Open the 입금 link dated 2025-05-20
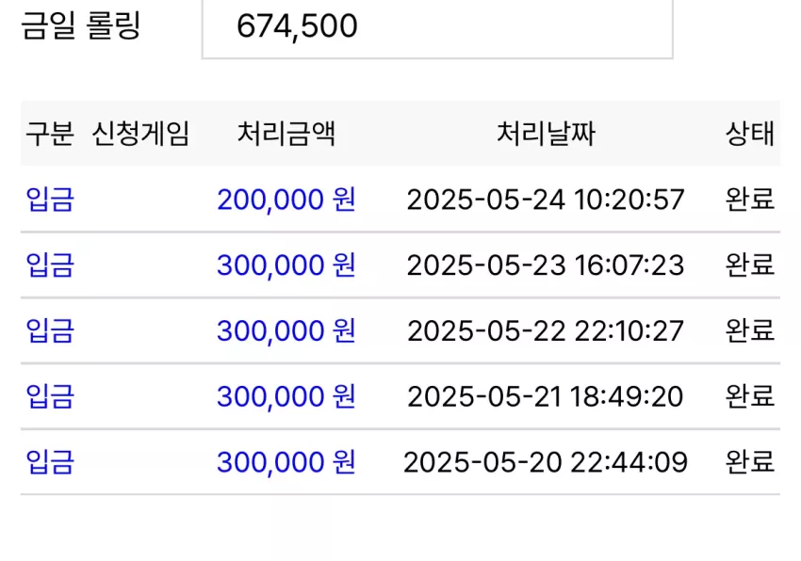The width and height of the screenshot is (801, 561). [50, 462]
